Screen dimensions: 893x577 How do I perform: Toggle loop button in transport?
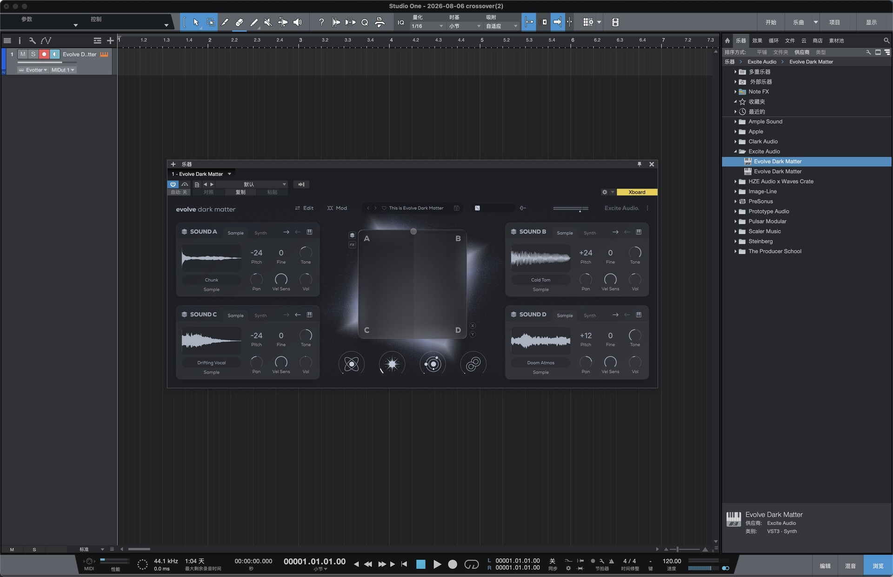pos(472,564)
